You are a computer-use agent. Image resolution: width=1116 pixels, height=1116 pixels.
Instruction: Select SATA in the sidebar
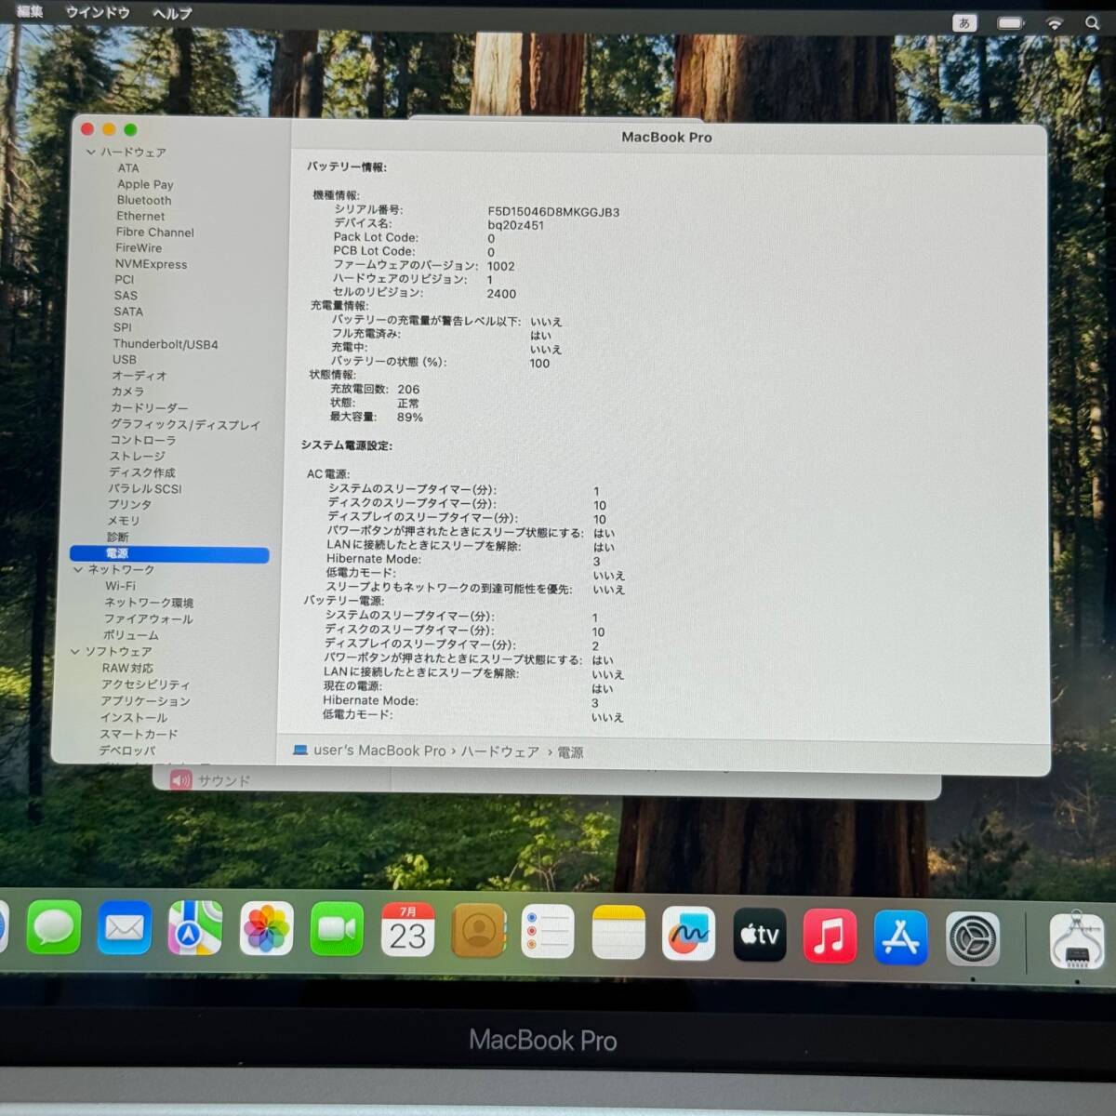[x=128, y=312]
